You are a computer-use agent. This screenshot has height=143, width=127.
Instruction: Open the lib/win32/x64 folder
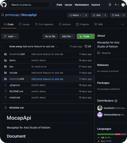17,79
